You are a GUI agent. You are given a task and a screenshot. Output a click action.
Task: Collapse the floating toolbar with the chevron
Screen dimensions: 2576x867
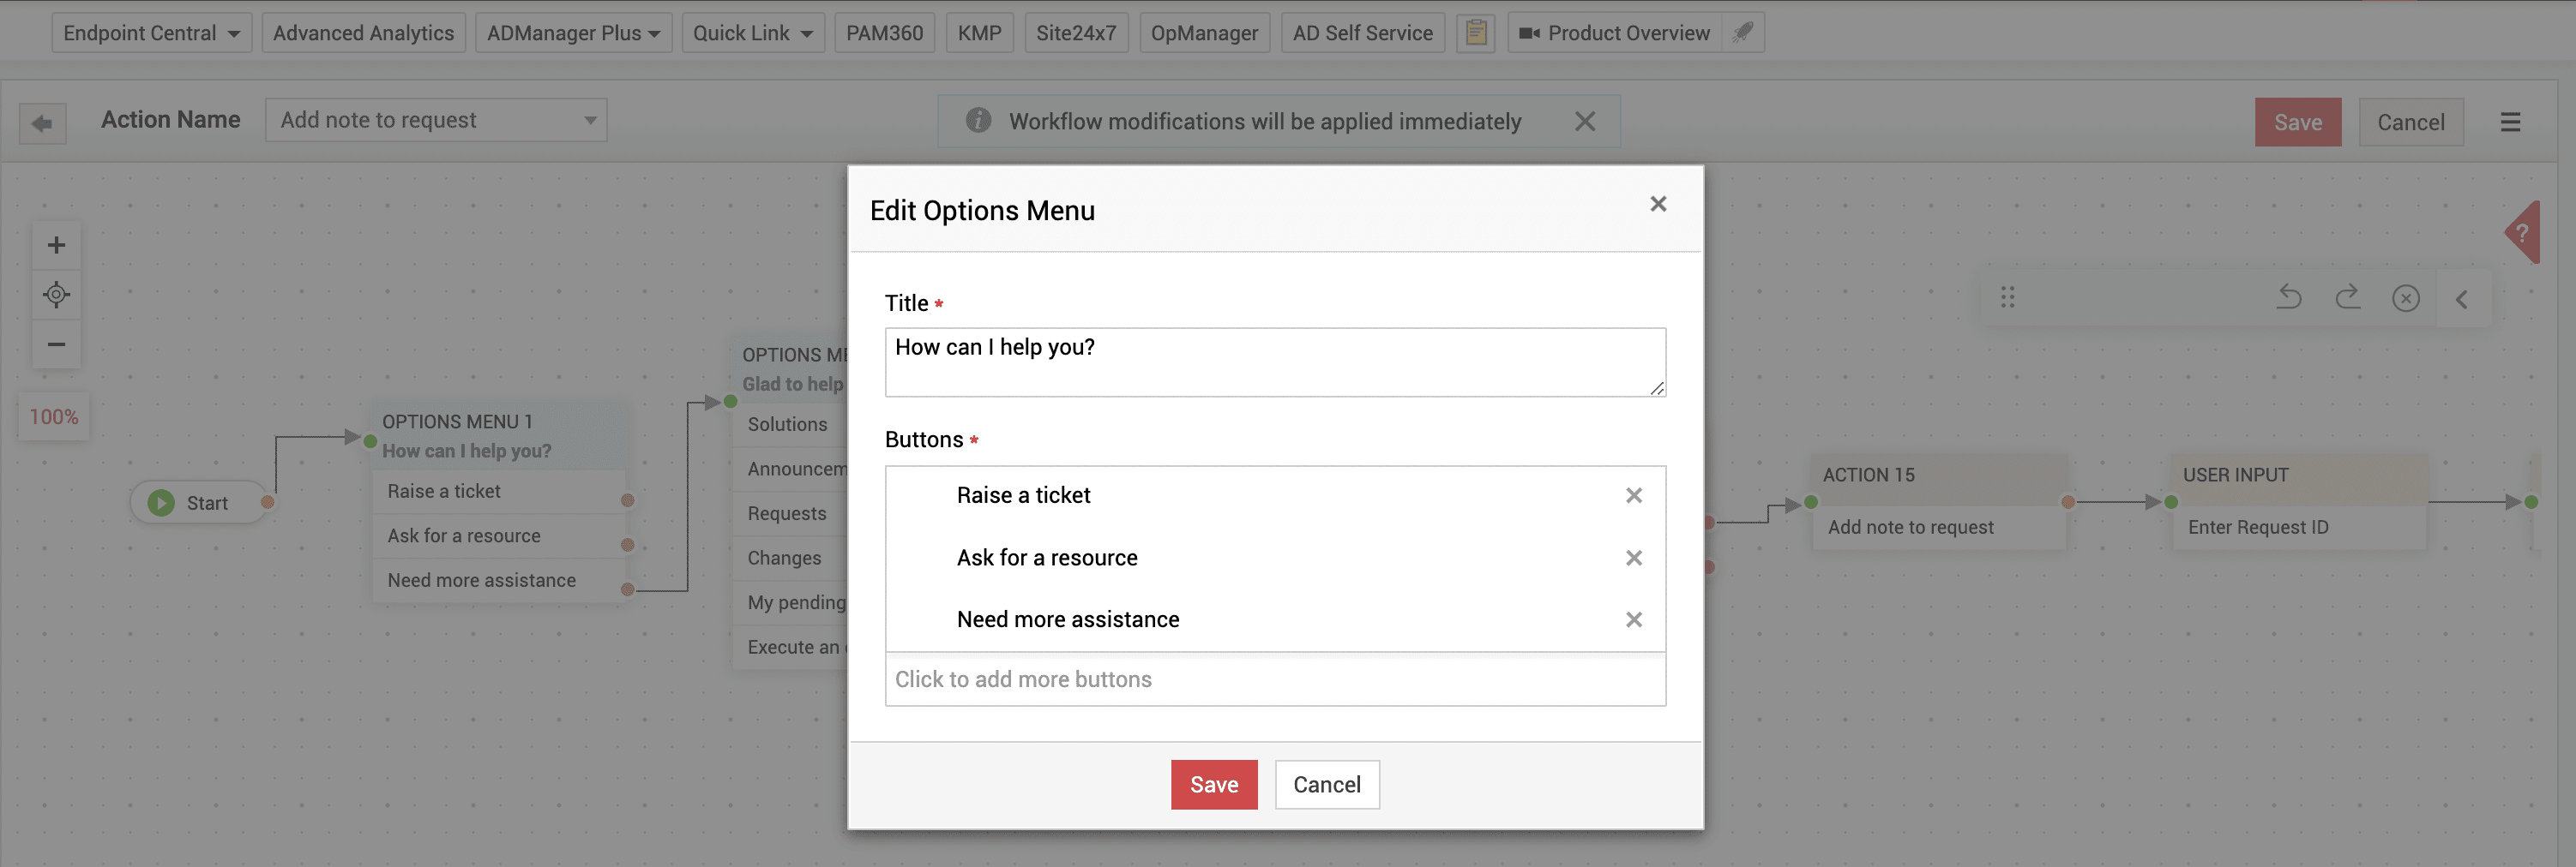[x=2461, y=299]
